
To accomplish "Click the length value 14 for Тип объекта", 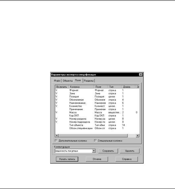I will (x=123, y=125).
